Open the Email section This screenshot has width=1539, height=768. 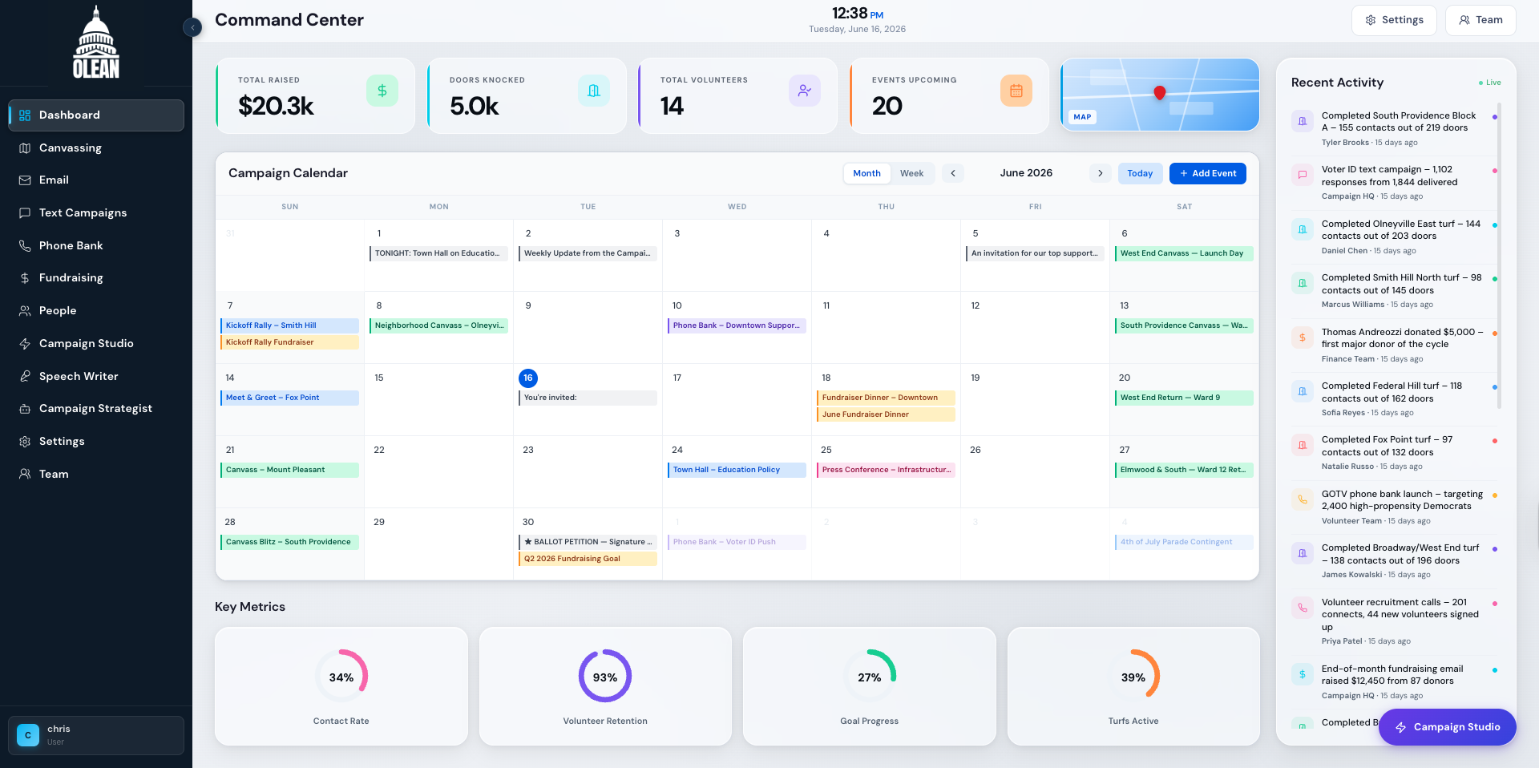96,180
